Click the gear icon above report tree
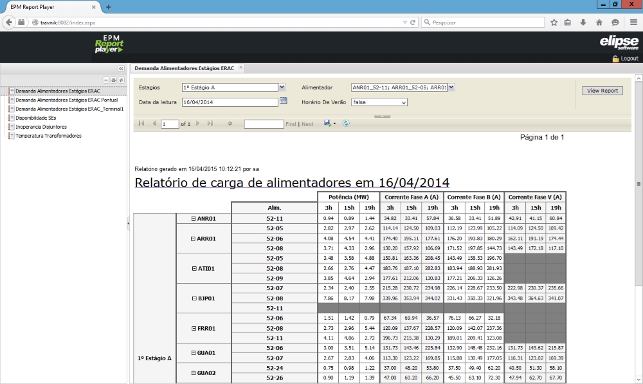Viewport: 643px width, 384px height. click(114, 80)
